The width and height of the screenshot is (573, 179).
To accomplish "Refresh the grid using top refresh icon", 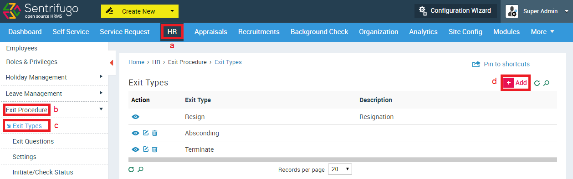I will click(537, 83).
